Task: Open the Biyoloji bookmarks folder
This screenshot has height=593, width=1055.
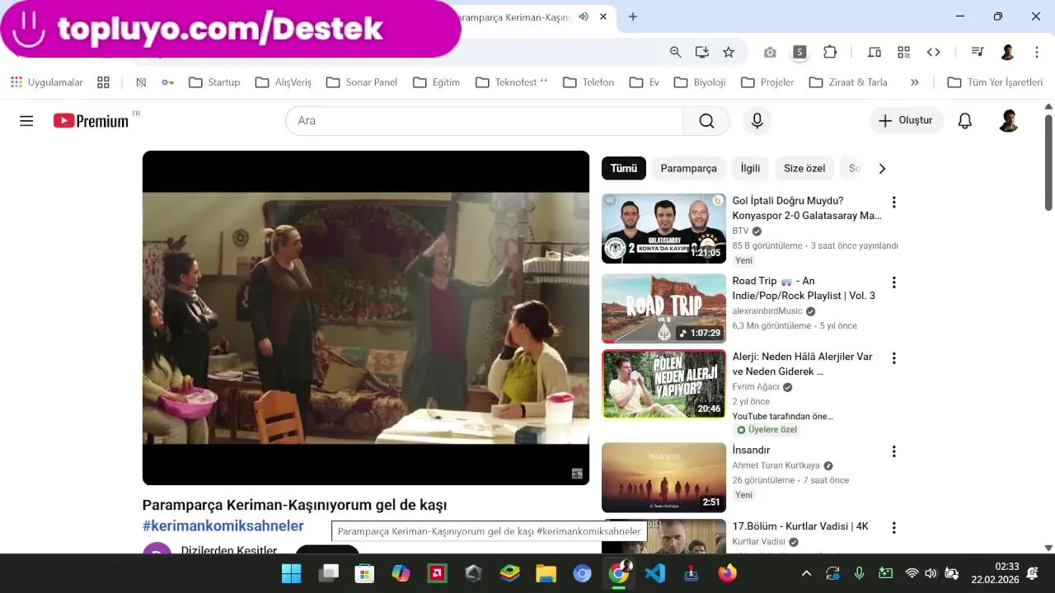Action: [700, 82]
